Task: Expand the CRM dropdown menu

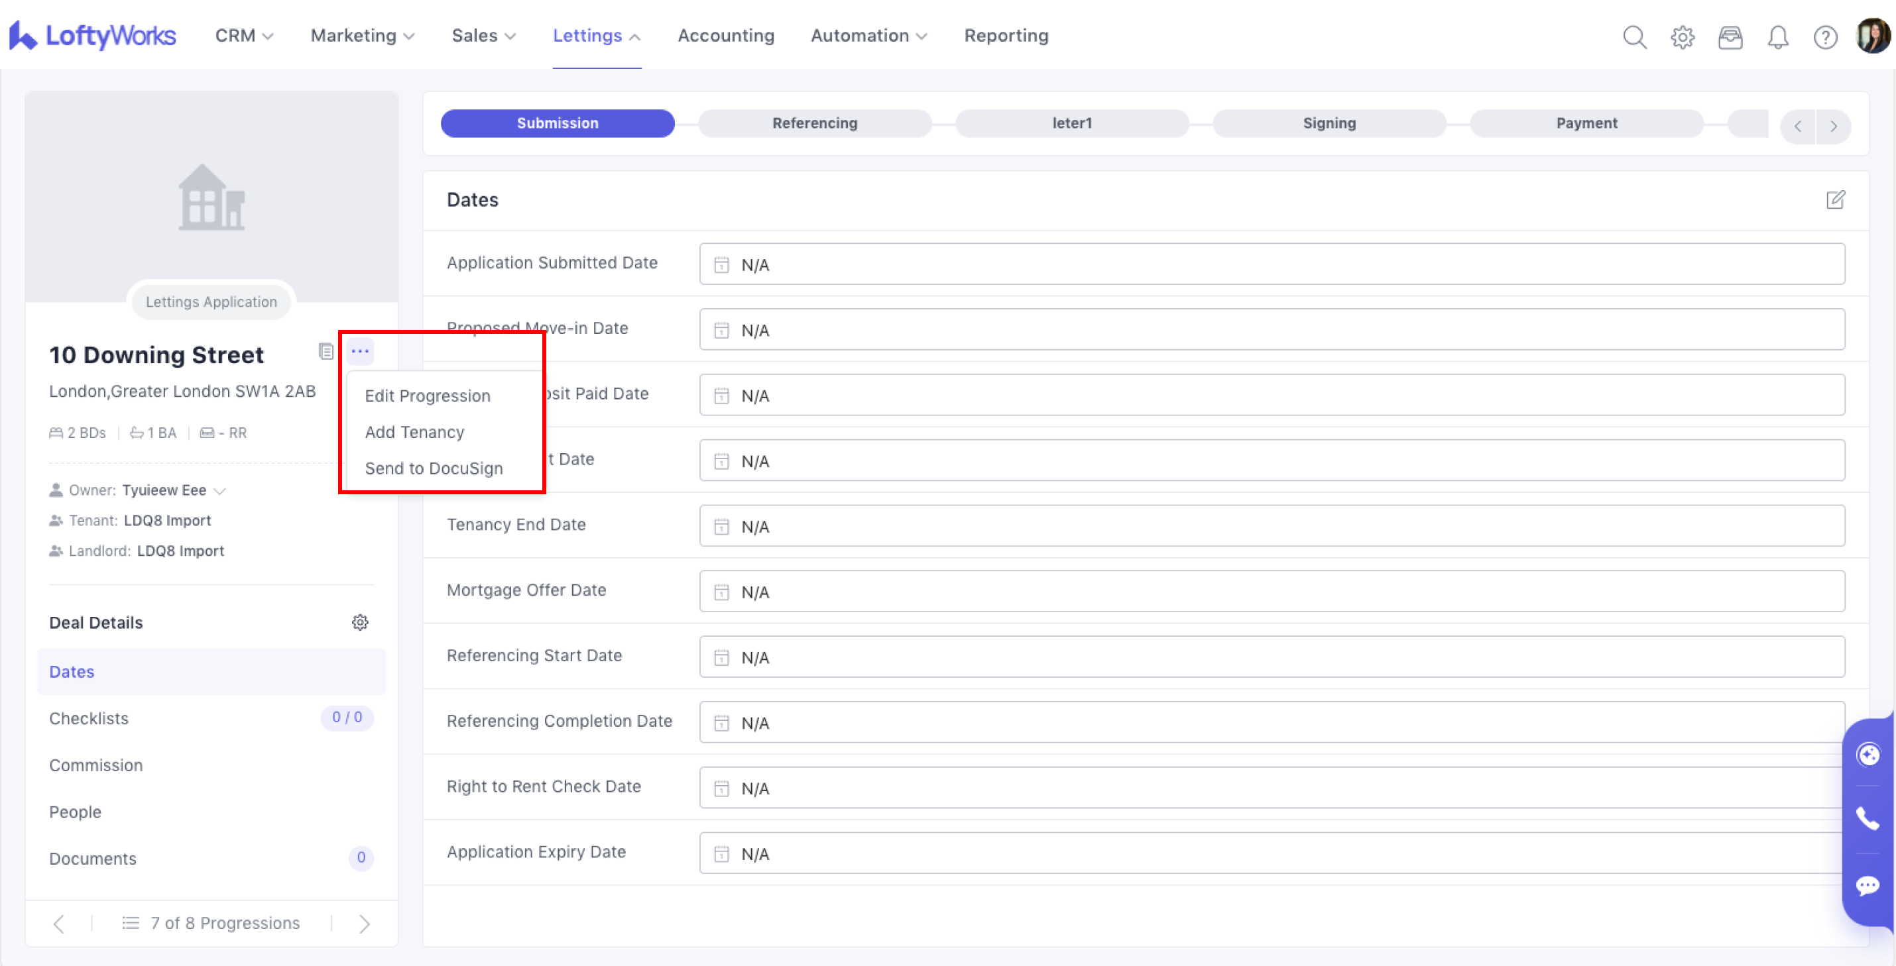Action: 243,36
